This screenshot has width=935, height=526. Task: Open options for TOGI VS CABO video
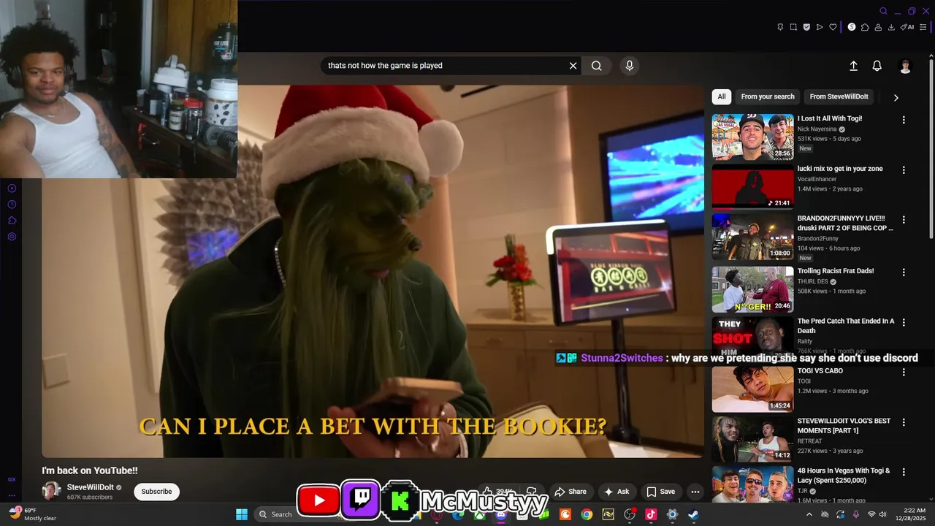[x=904, y=373]
